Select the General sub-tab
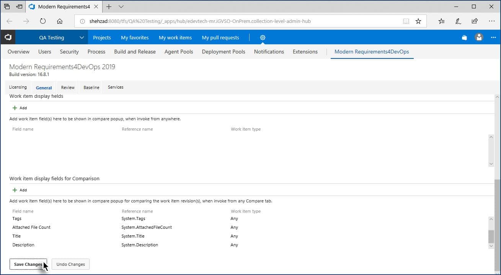This screenshot has height=275, width=501. (x=44, y=87)
